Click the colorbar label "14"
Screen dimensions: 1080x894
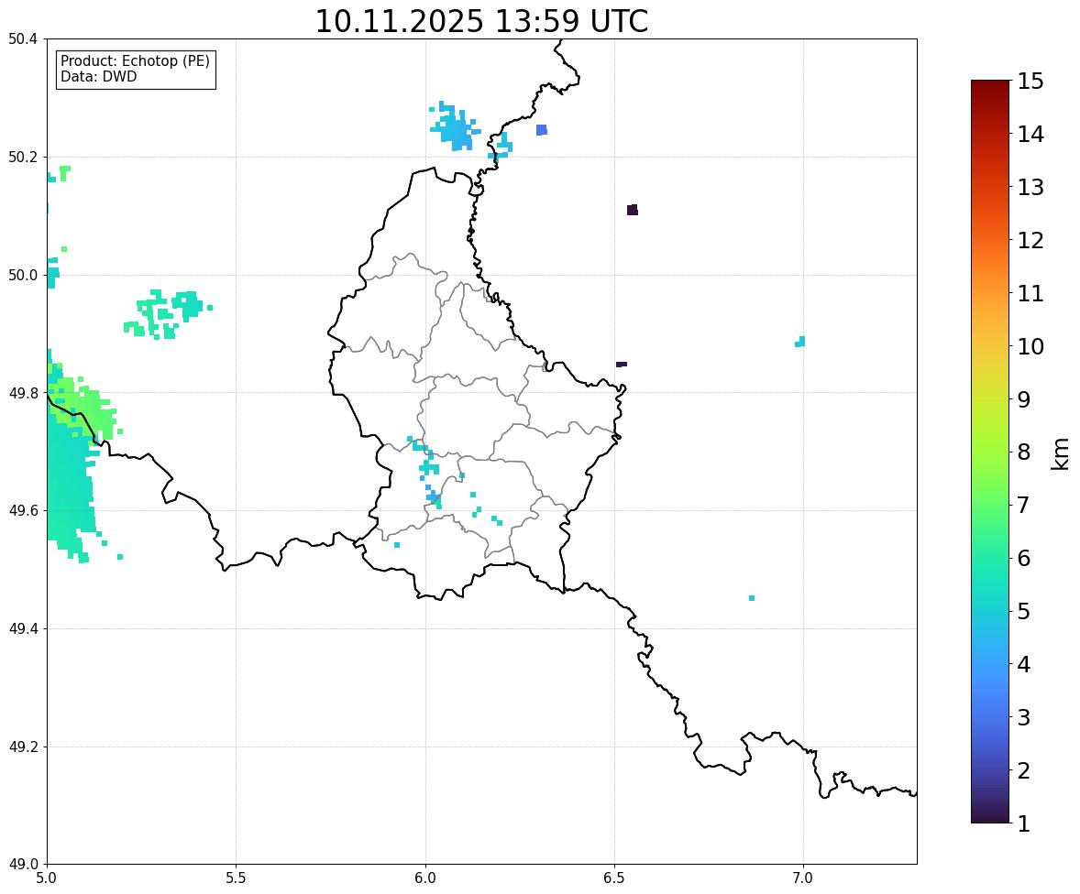click(1030, 135)
